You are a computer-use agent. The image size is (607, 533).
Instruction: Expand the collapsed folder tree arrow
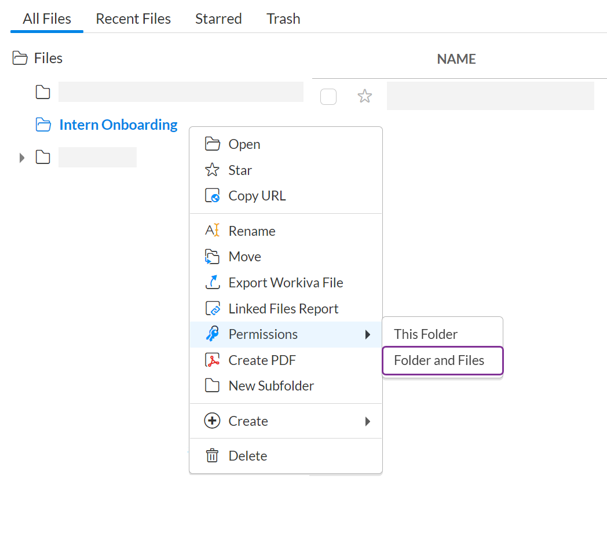coord(22,158)
